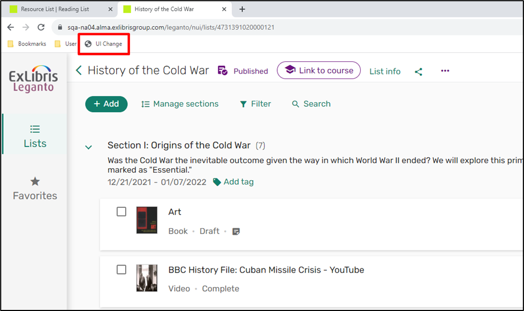
Task: Open a new browser tab
Action: pyautogui.click(x=242, y=9)
